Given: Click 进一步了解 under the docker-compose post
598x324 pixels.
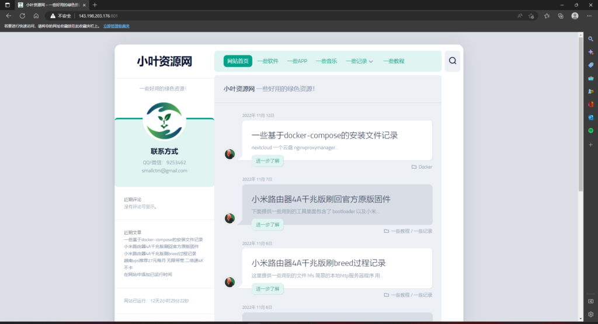Looking at the screenshot, I should [x=267, y=161].
